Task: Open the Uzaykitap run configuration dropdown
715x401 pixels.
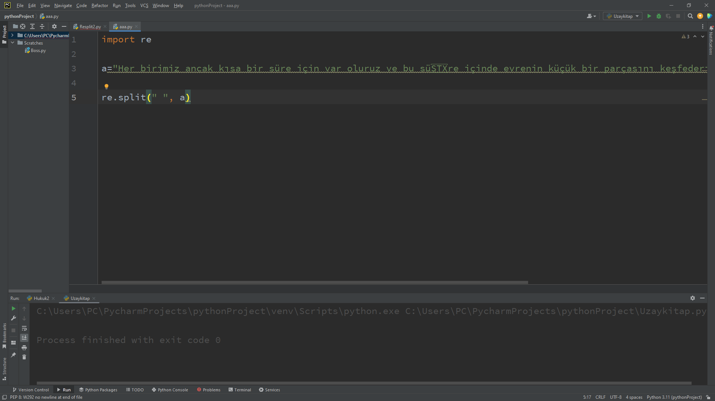Action: coord(623,16)
